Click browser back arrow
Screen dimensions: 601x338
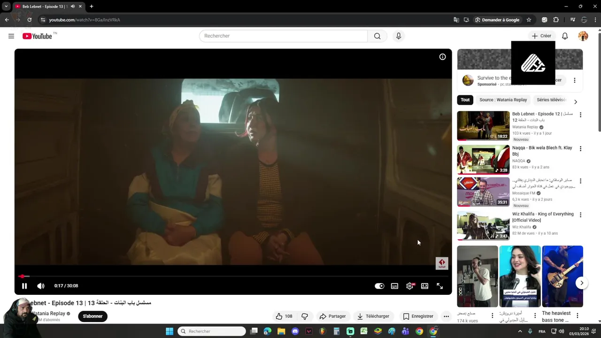7,20
